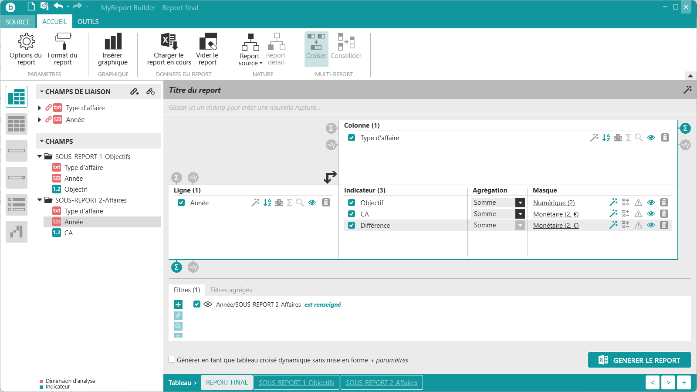Add a new filter with plus icon
This screenshot has height=392, width=697.
coord(178,304)
